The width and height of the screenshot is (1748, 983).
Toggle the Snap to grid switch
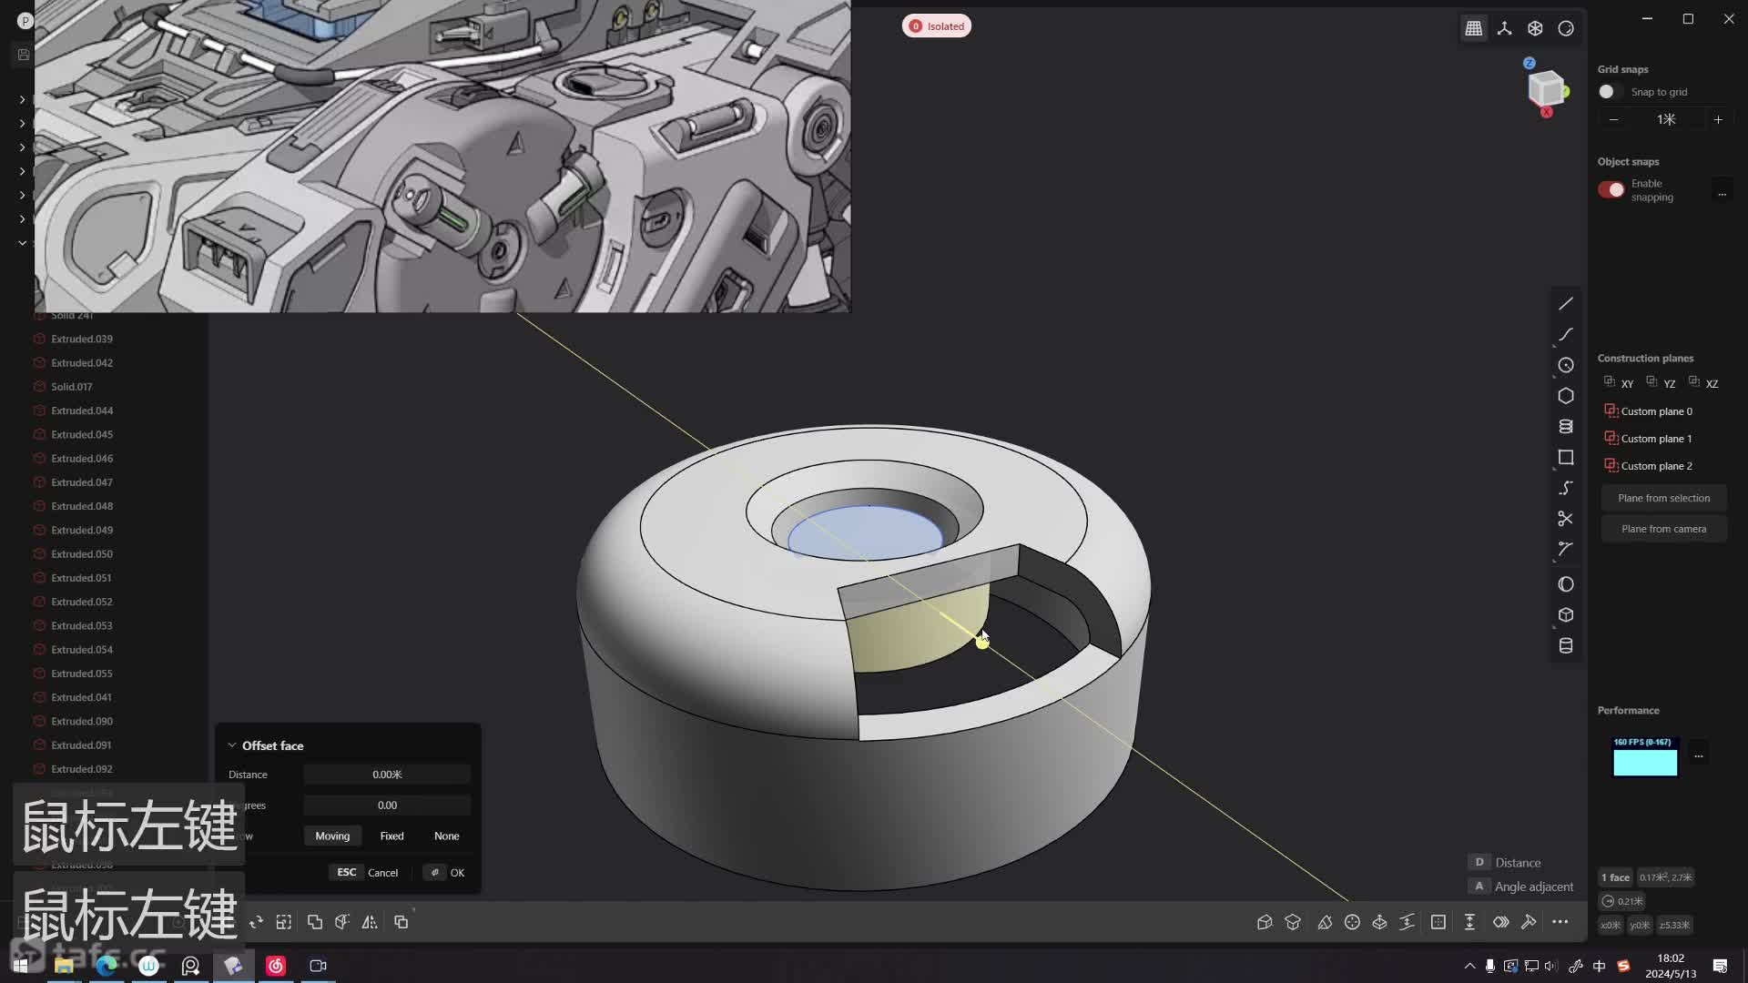click(1610, 92)
